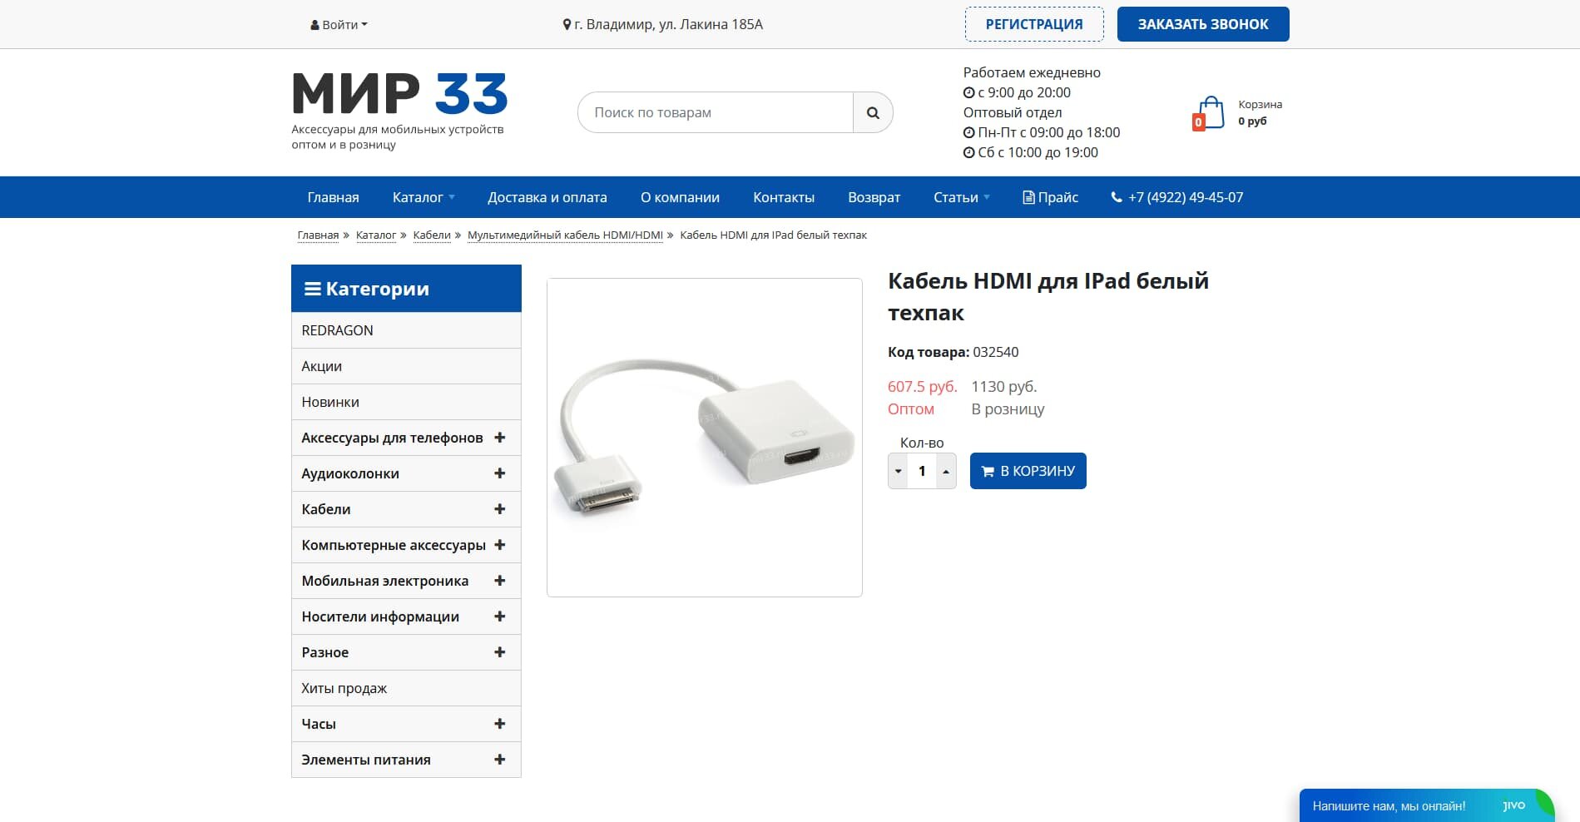Open the Войти user dropdown
Image resolution: width=1580 pixels, height=822 pixels.
click(x=339, y=25)
